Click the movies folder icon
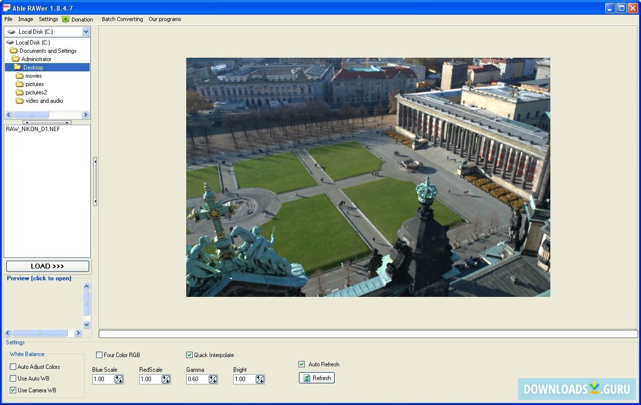 pos(20,76)
